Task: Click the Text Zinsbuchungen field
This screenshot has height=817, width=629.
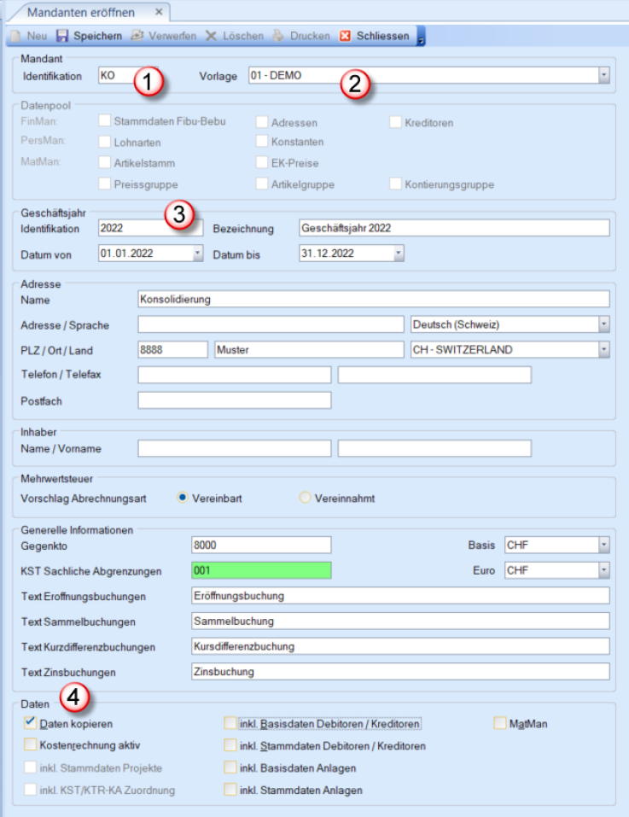Action: [400, 672]
